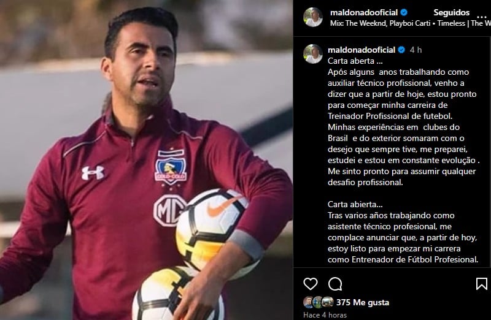Image resolution: width=491 pixels, height=320 pixels.
Task: Click the caption author avatar
Action: (313, 54)
